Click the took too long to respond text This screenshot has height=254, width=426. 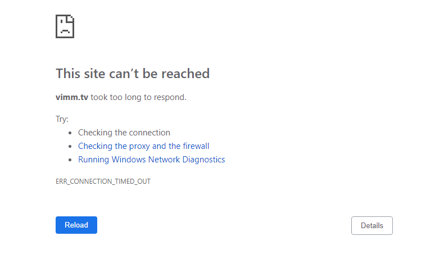click(139, 97)
